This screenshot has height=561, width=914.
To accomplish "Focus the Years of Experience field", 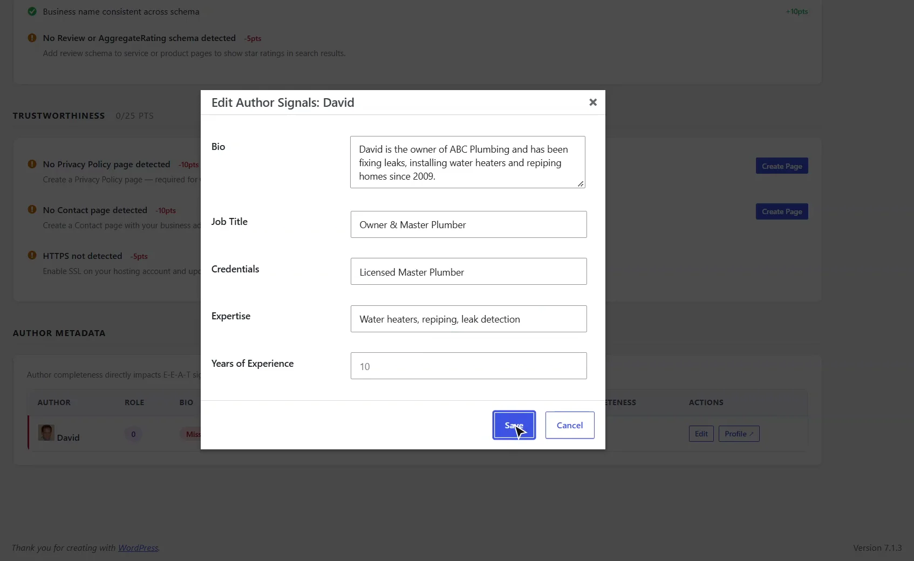I will tap(468, 366).
